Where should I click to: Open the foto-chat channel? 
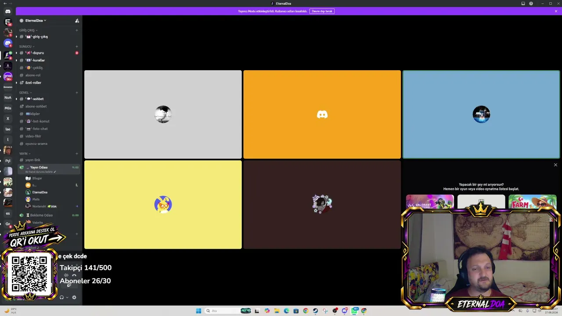point(49,129)
